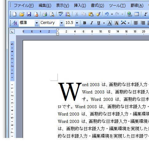Toggle Underline formatting
Viewport: 149px width, 141px height.
click(x=99, y=23)
